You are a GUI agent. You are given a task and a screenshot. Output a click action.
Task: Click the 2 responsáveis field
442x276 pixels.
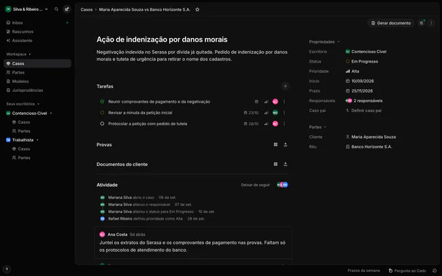point(364,101)
